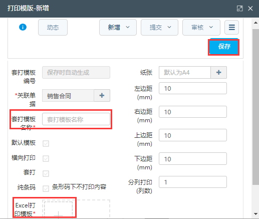This screenshot has width=259, height=219.
Task: Click the 动态 button
Action: click(x=53, y=27)
